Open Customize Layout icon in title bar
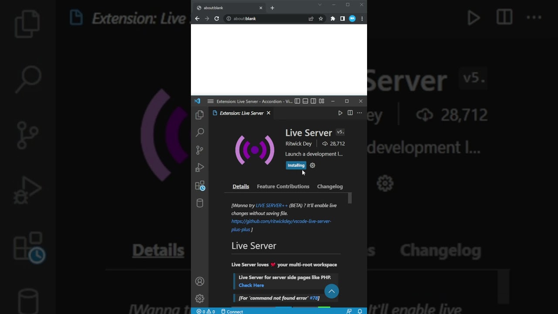Screen dimensions: 558x314 pos(322,101)
